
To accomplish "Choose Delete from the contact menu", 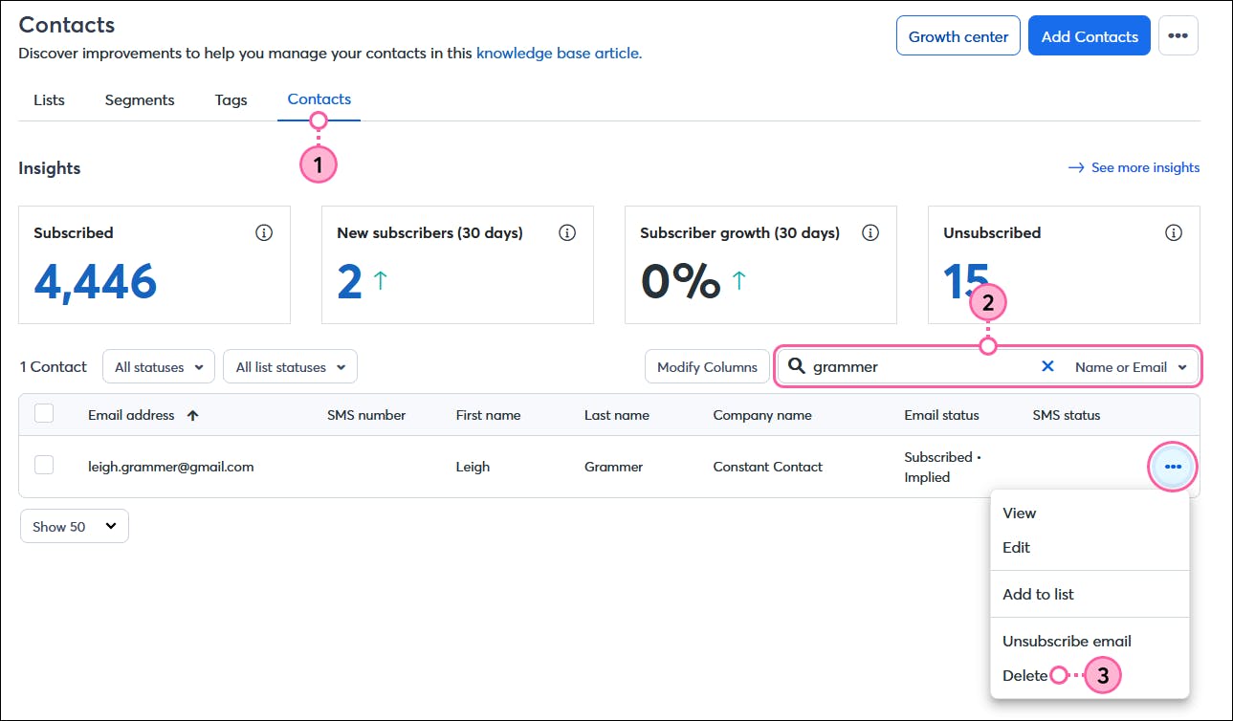I will point(1024,675).
